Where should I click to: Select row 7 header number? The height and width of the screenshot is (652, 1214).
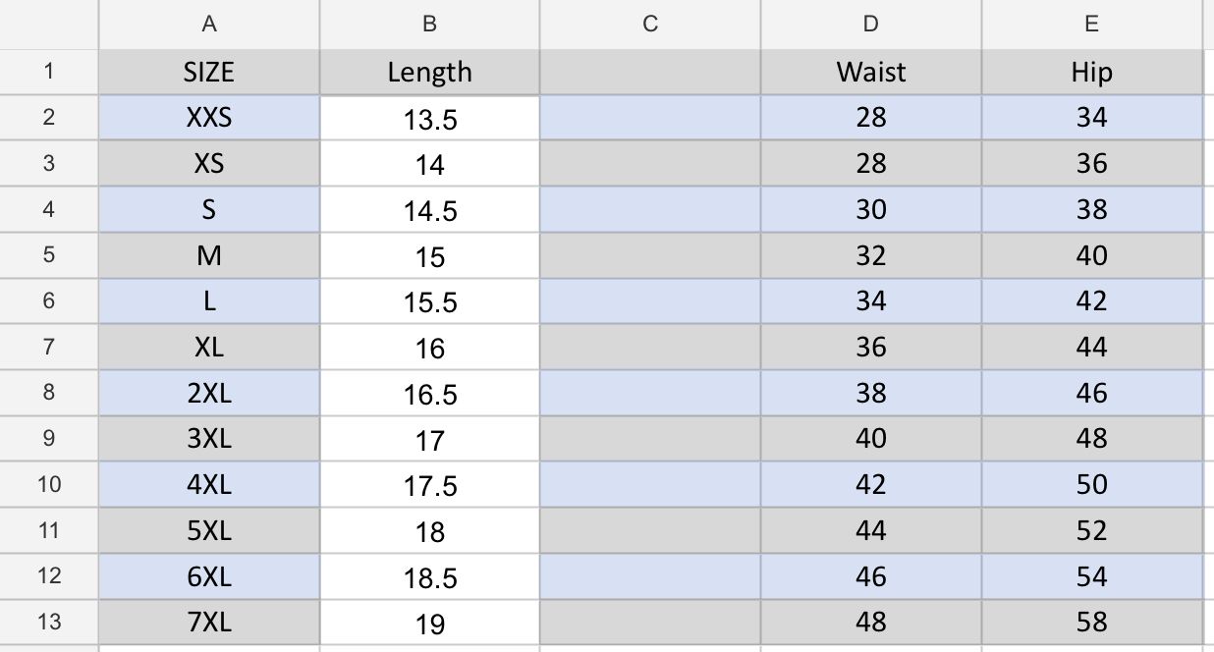(49, 347)
